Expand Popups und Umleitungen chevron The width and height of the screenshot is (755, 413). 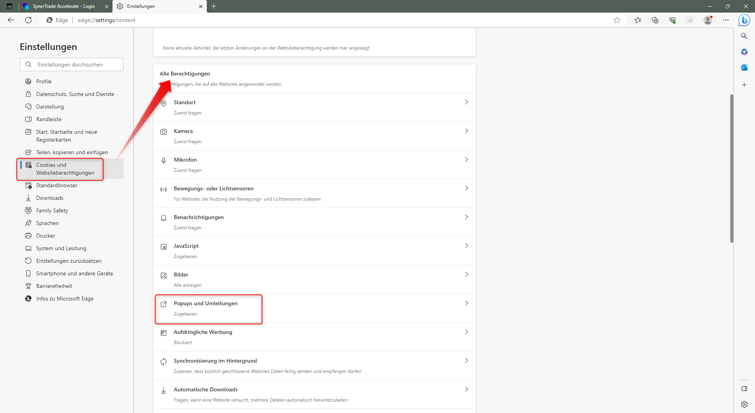pyautogui.click(x=466, y=303)
